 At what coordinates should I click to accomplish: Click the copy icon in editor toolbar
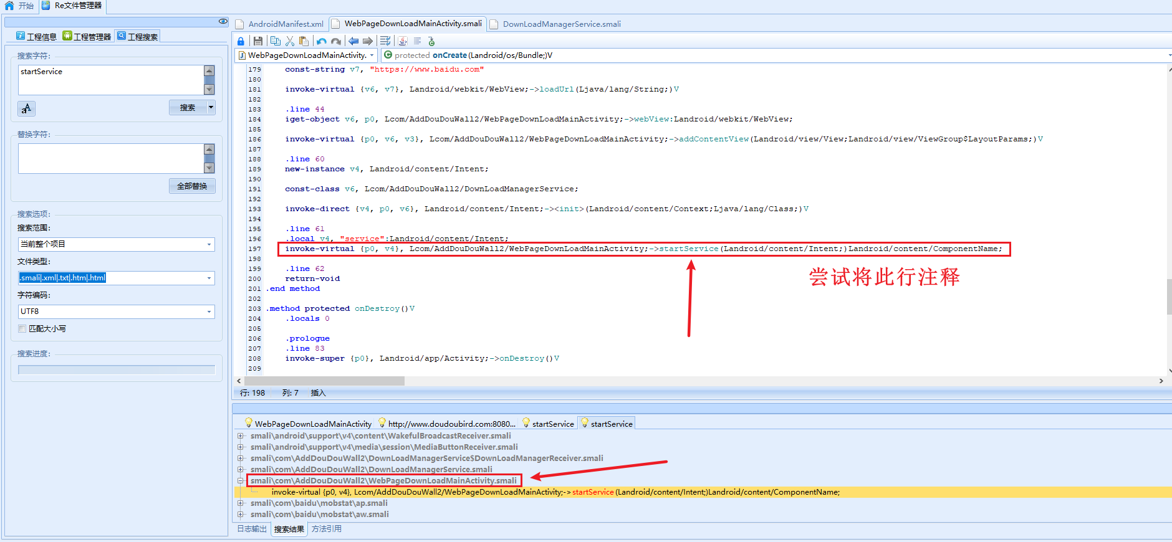click(276, 41)
